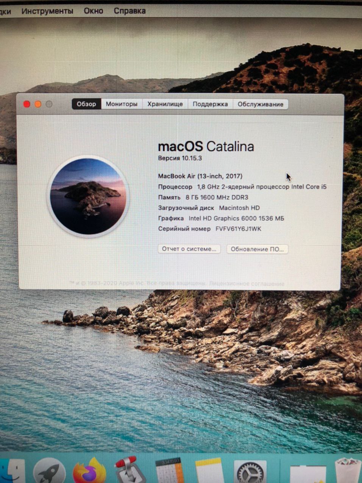This screenshot has height=483, width=362.
Task: Open the folder stack beside the Trash
Action: [x=307, y=473]
